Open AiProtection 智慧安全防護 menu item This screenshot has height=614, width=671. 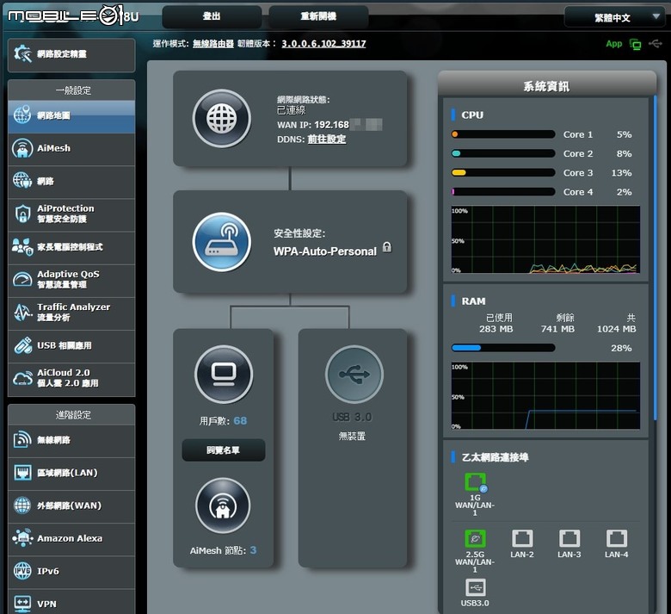(71, 214)
